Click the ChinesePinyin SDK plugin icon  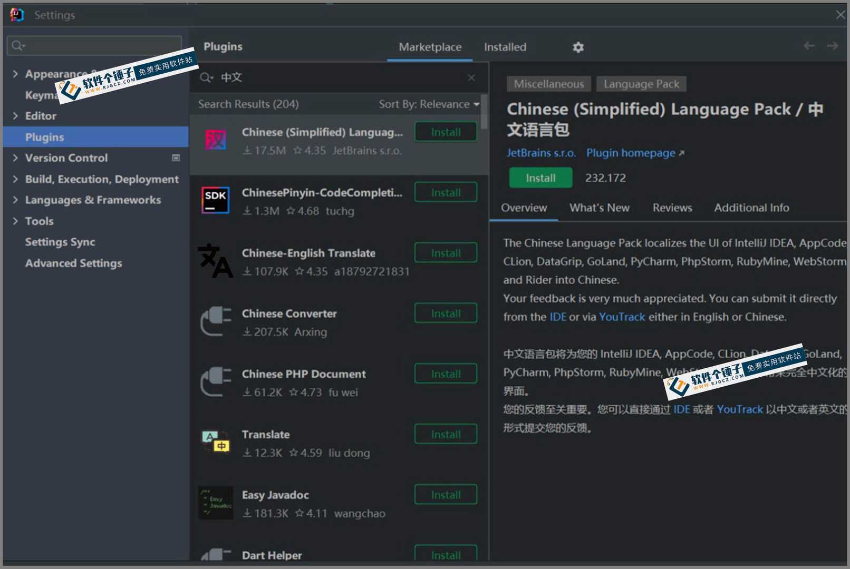point(216,200)
